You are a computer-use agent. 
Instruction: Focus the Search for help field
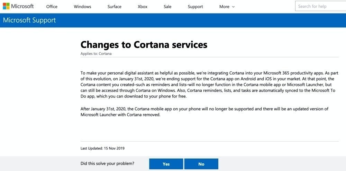tap(320, 6)
